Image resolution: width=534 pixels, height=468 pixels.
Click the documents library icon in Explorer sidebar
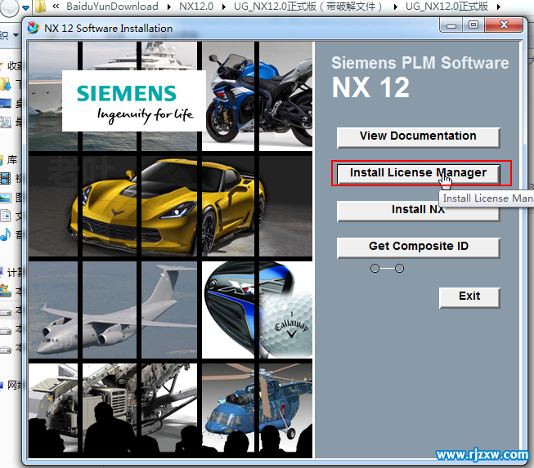[5, 216]
